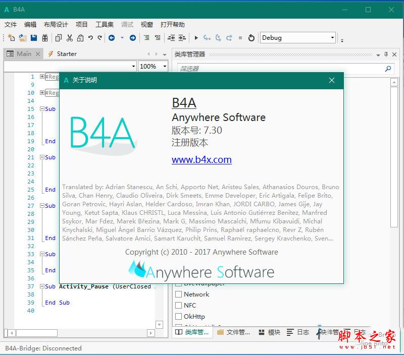
Task: Comment out the selected code block
Action: point(146,38)
